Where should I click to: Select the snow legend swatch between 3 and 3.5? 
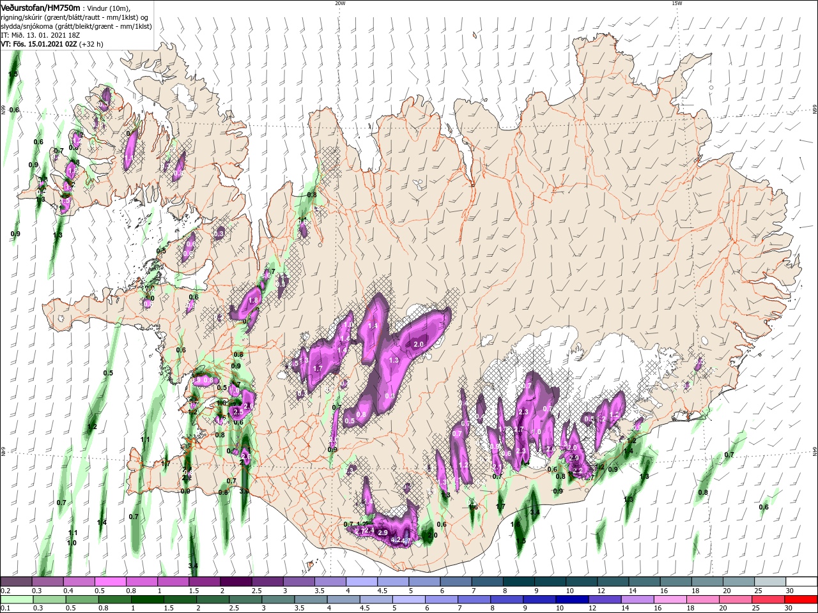point(298,582)
